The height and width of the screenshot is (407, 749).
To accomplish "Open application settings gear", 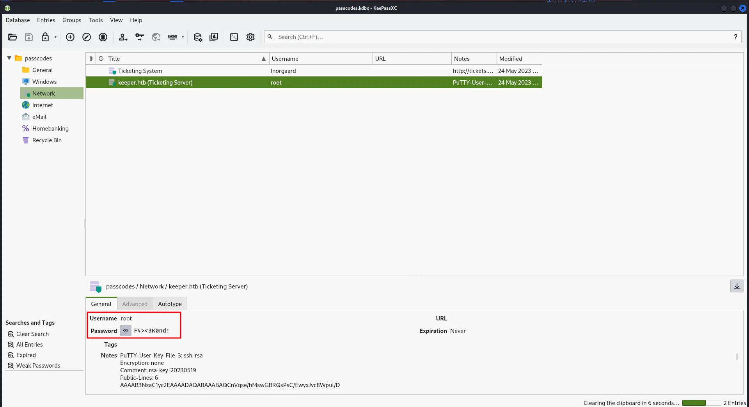I will click(250, 37).
